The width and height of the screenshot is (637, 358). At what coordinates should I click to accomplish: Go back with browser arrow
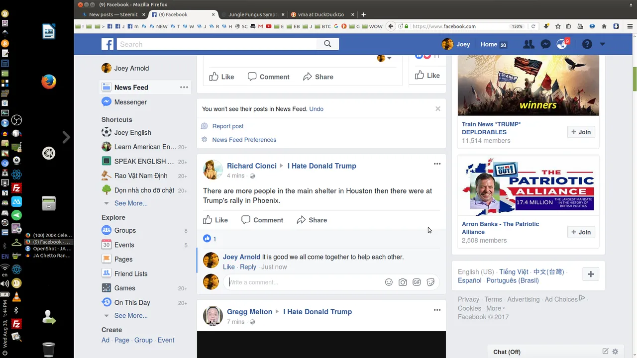click(391, 26)
